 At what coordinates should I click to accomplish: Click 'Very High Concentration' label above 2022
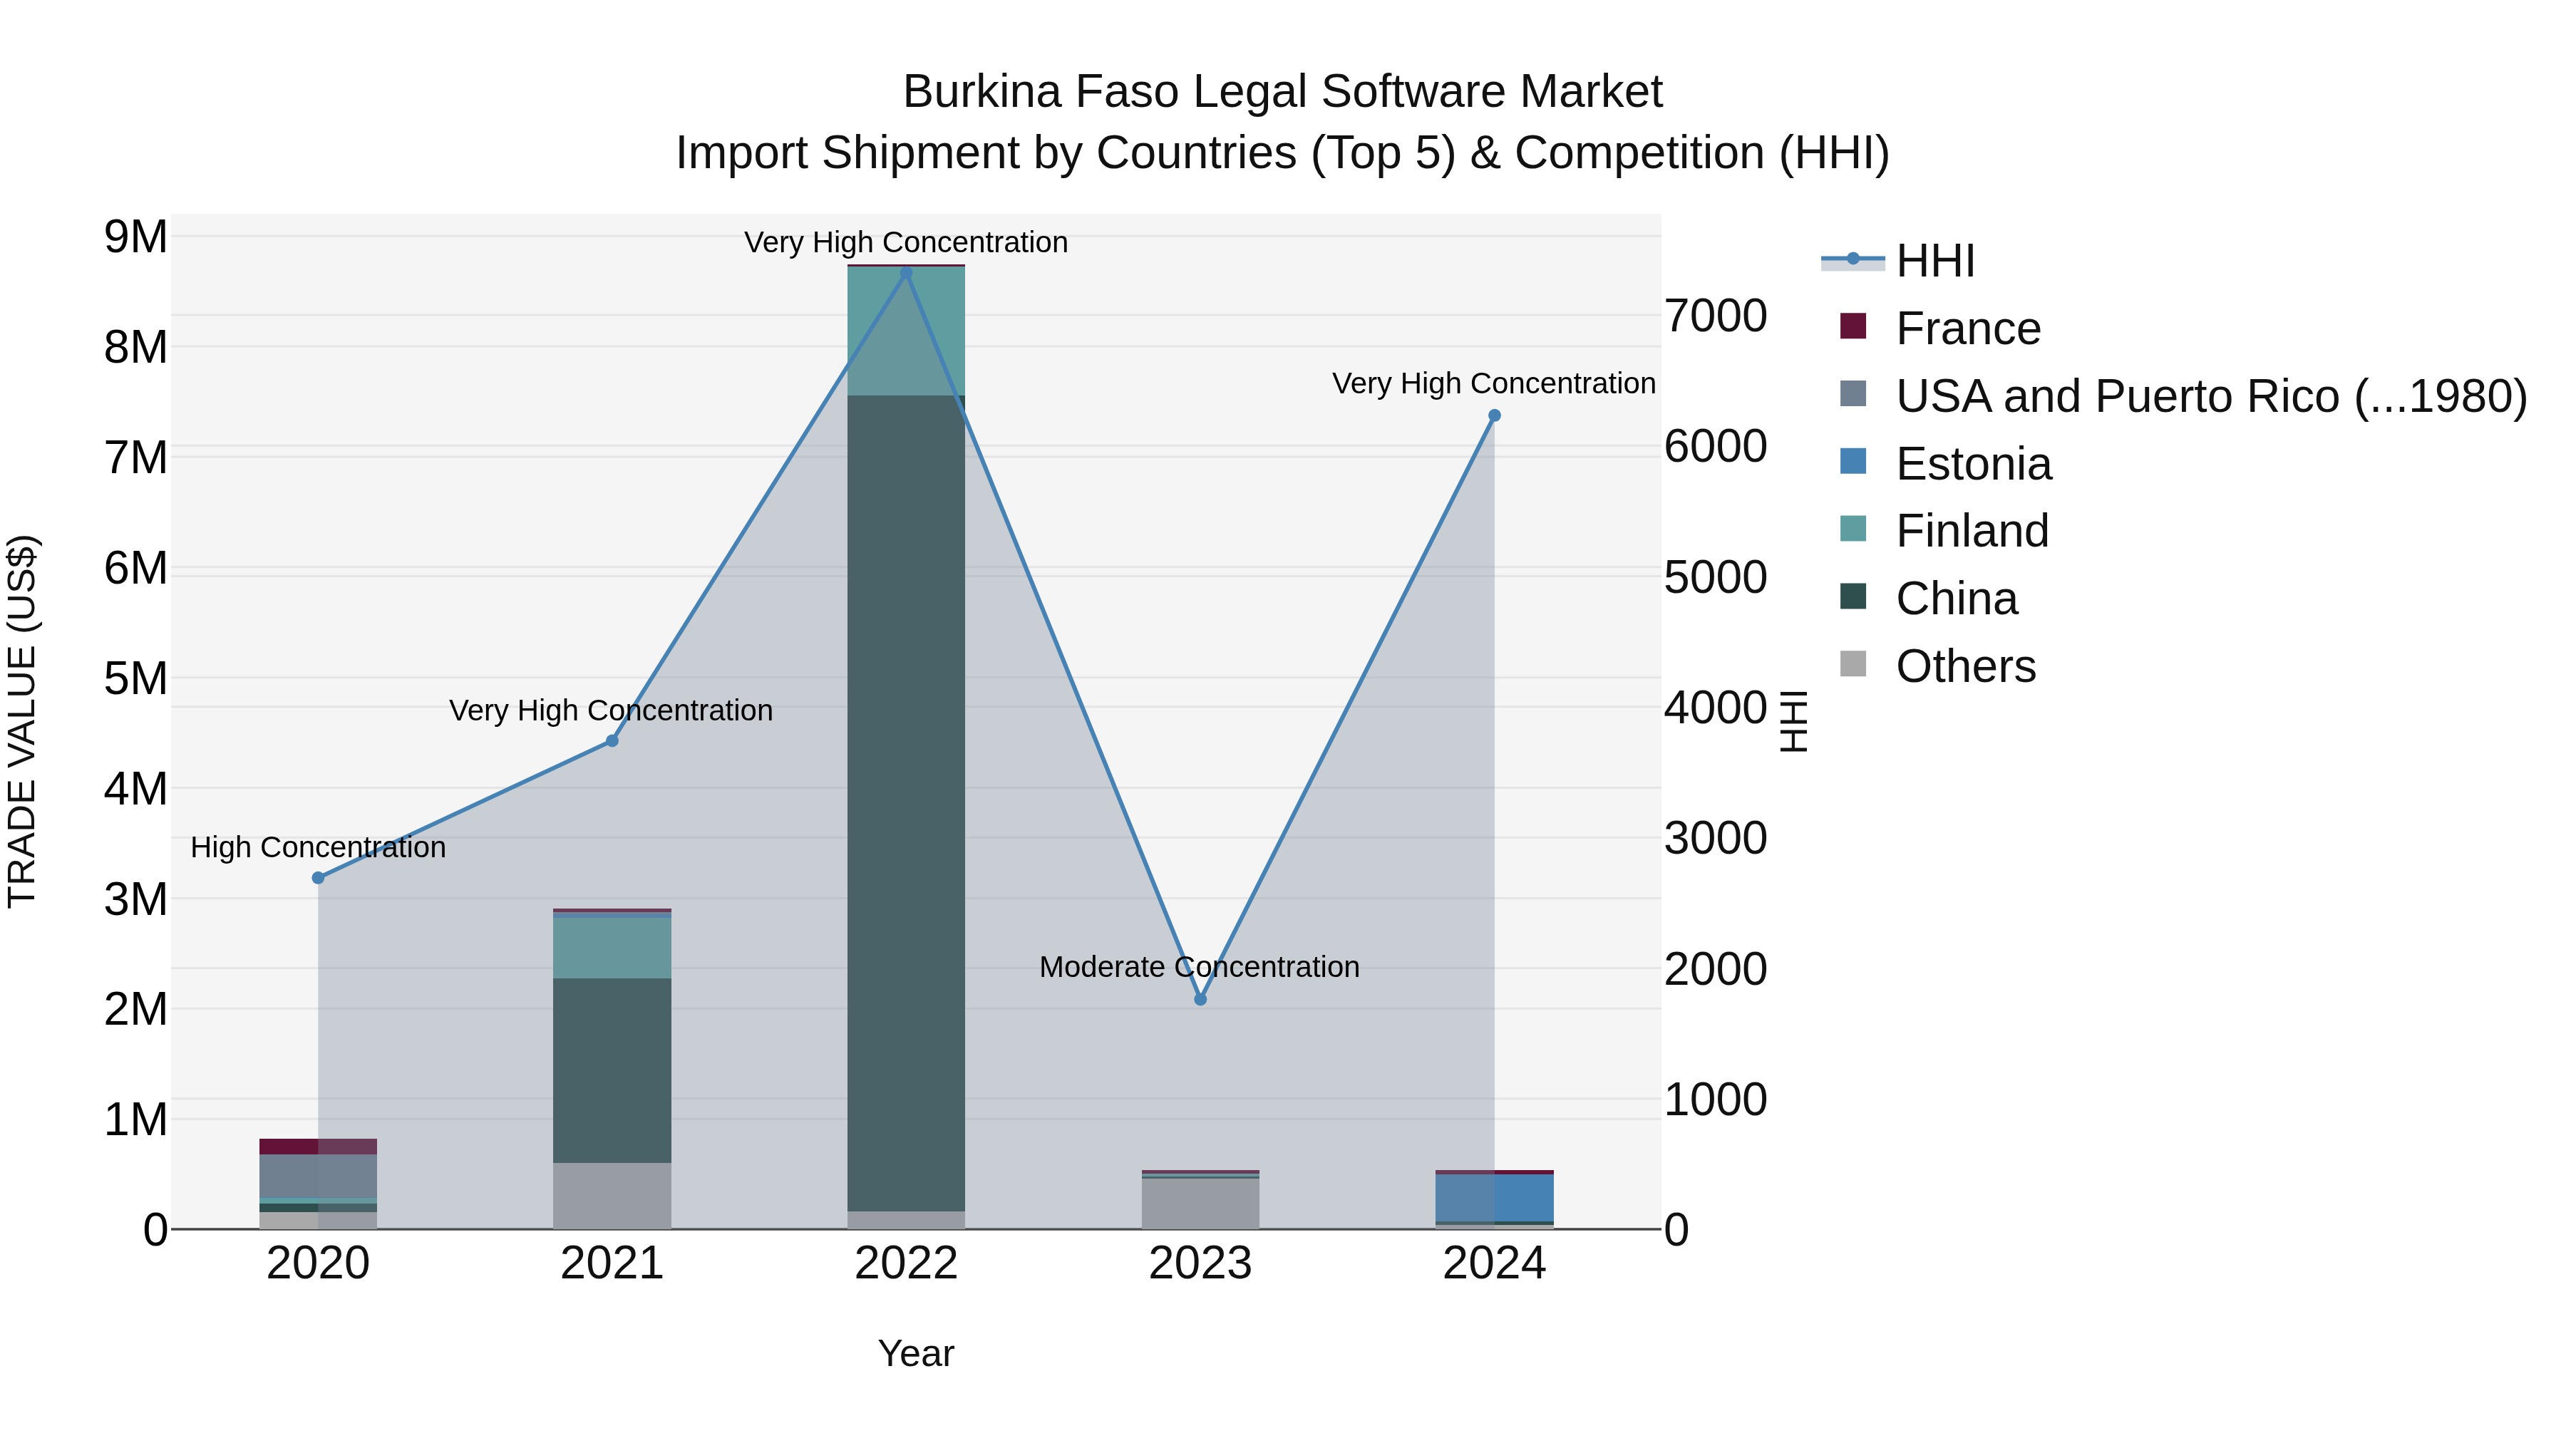click(x=905, y=242)
